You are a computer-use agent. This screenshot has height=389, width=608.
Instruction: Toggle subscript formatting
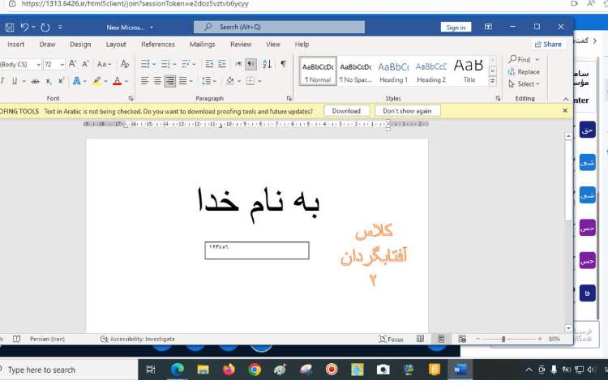(x=49, y=81)
